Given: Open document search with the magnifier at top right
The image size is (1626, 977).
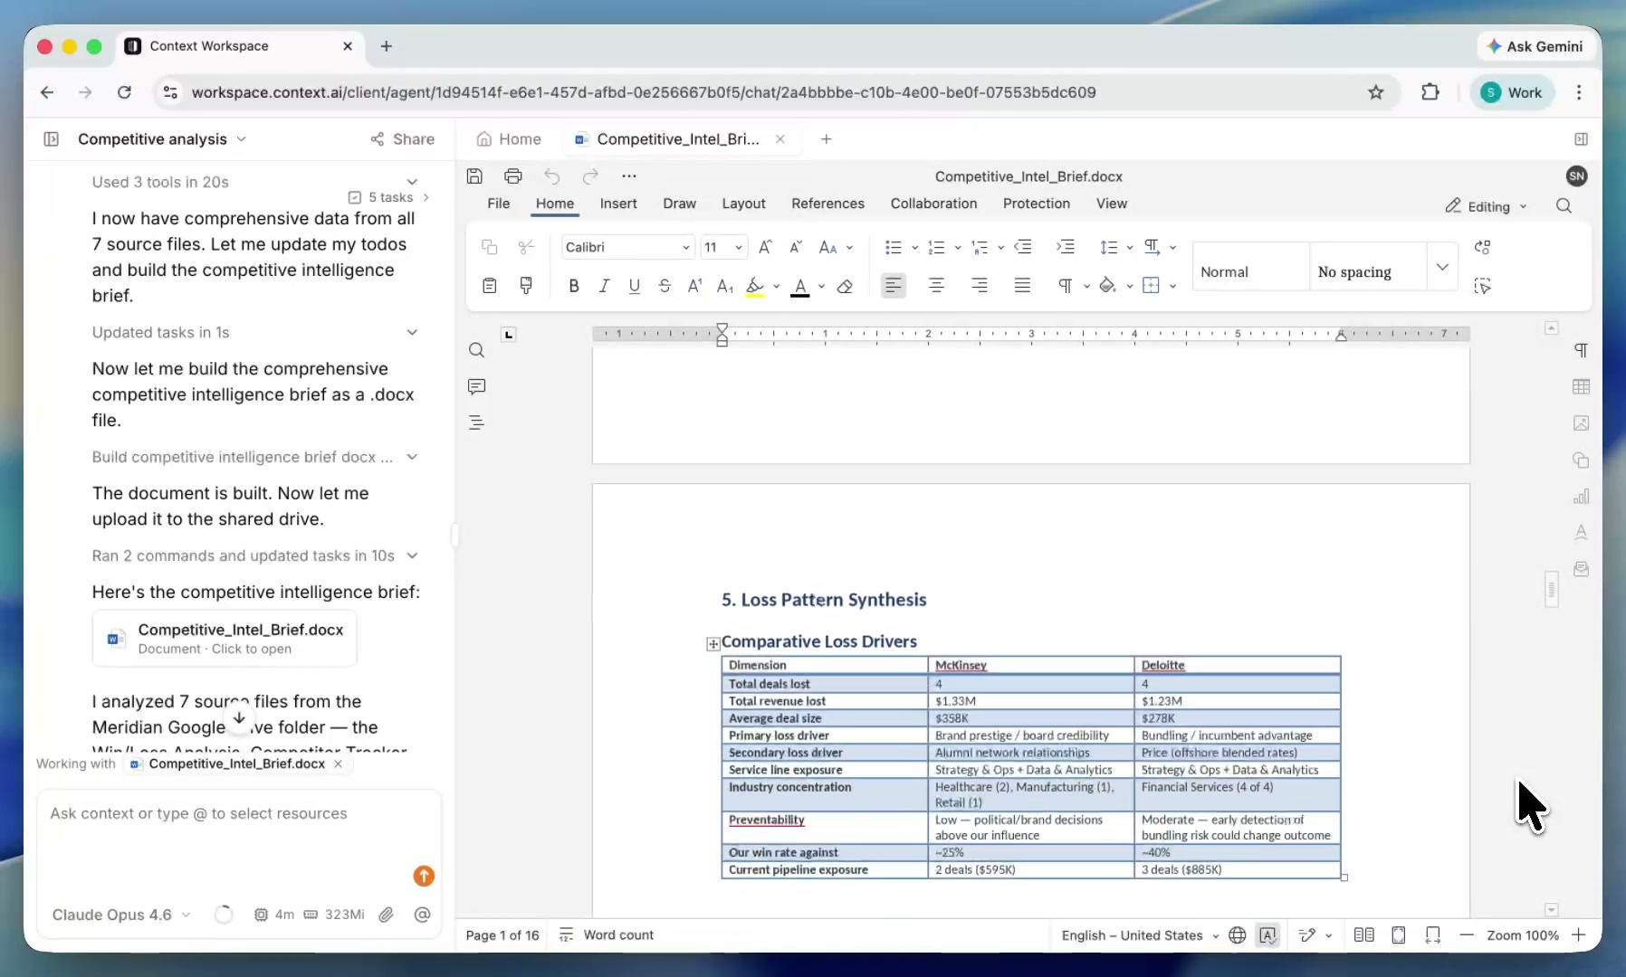Looking at the screenshot, I should (x=1564, y=206).
